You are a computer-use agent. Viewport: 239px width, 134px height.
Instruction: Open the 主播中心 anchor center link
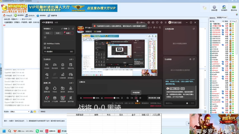tap(141, 23)
